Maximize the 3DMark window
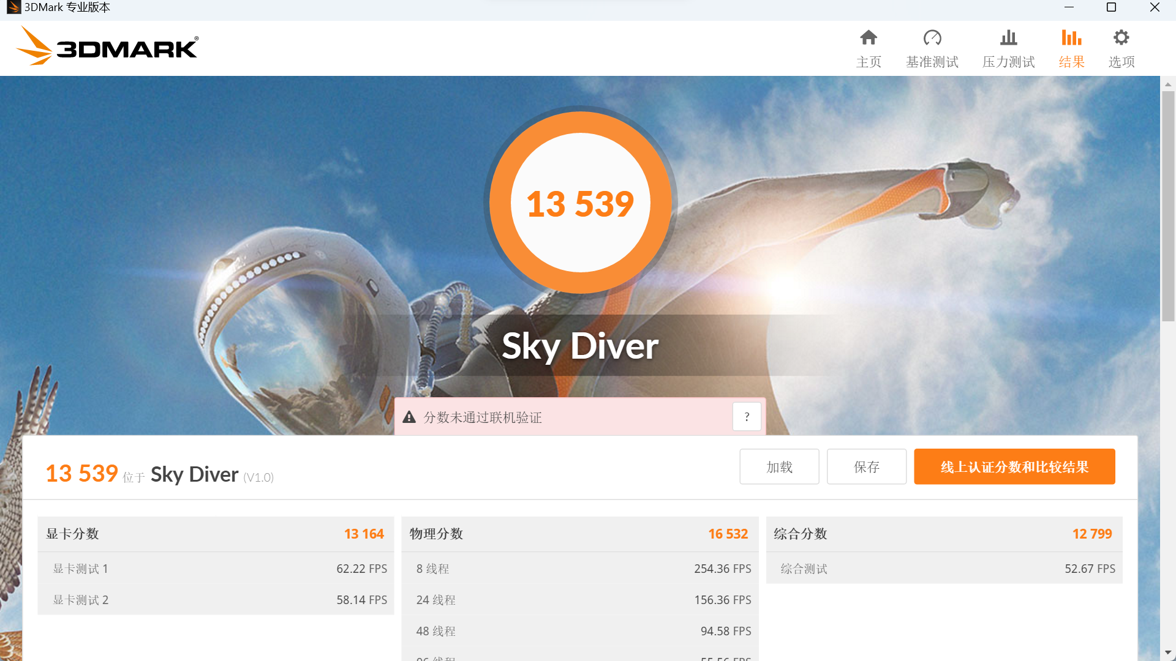 tap(1111, 7)
